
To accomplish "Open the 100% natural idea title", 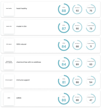I will 21,44.
